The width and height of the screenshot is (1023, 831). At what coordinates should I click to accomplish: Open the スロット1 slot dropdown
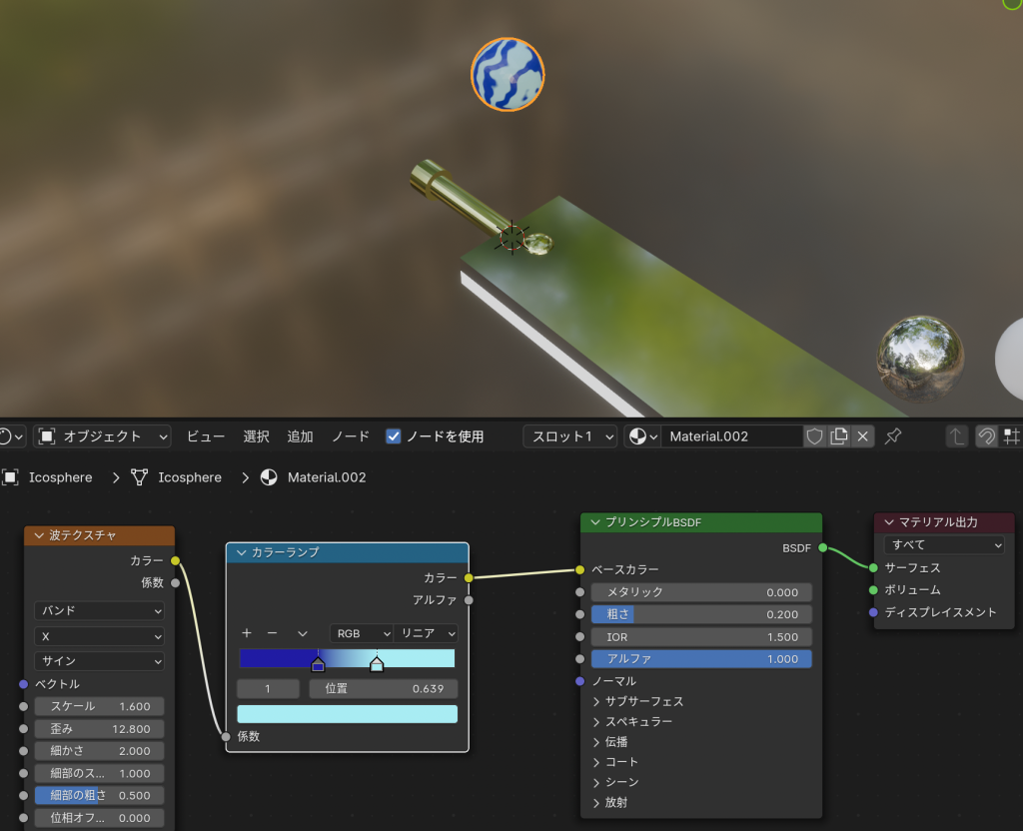tap(569, 436)
